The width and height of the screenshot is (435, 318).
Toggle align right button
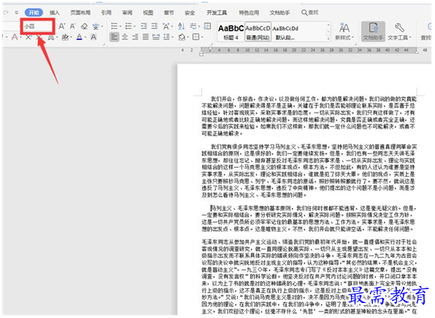pos(135,37)
